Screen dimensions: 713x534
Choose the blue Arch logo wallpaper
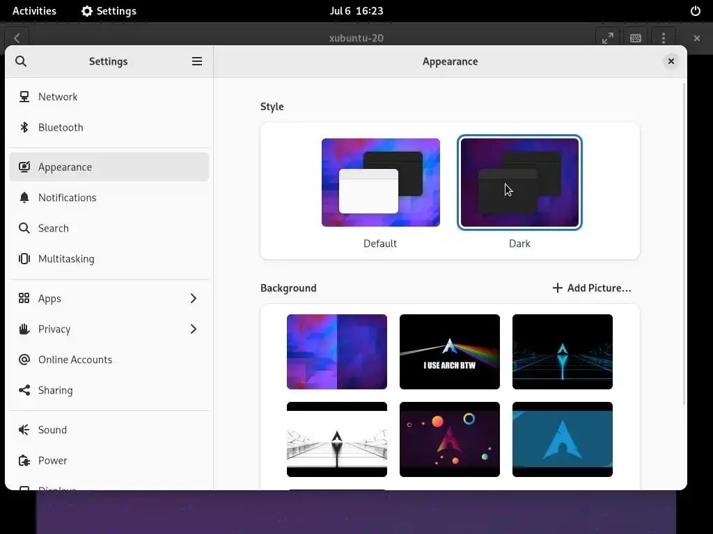click(x=563, y=439)
